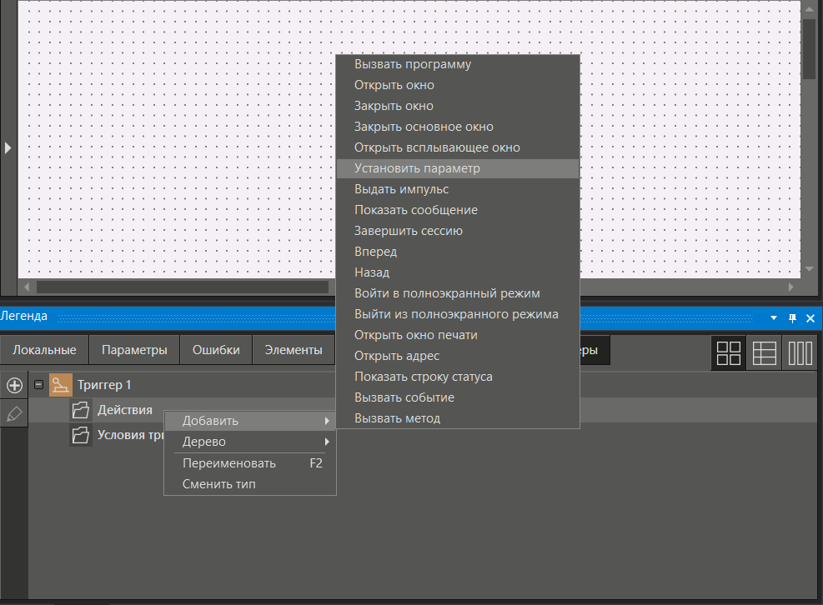The image size is (823, 605).
Task: Open the Легенда panel options dropdown arrow
Action: pos(774,317)
